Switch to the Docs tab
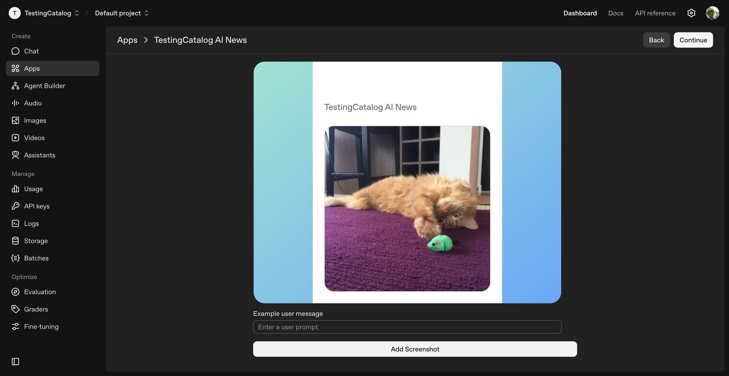 pos(616,13)
